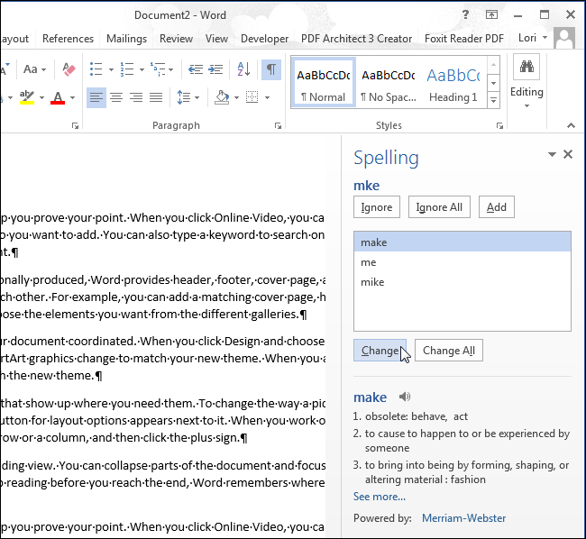The image size is (586, 539).
Task: Switch to the Developer tab
Action: 264,39
